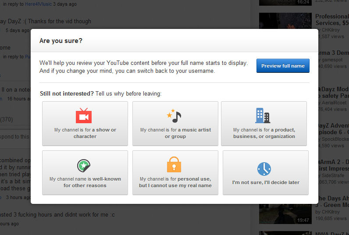
Task: Choose 'My channel is for a show or character'
Action: tap(85, 124)
